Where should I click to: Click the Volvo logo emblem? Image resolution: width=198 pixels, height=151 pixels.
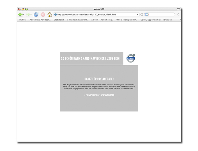coord(131,58)
